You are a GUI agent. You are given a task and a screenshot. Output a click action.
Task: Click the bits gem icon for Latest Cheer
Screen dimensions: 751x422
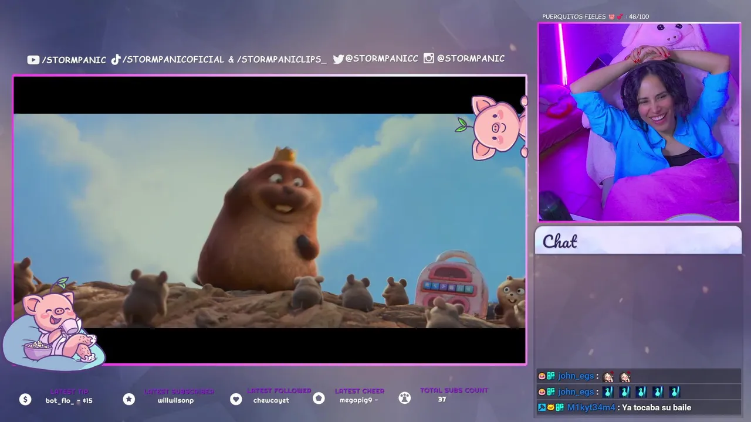(x=319, y=399)
